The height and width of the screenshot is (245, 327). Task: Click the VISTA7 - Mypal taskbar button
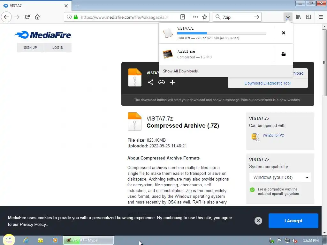[88, 240]
